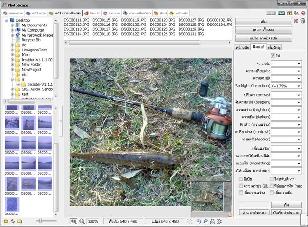Open the decolor dropdown
The height and width of the screenshot is (227, 308).
point(286,139)
